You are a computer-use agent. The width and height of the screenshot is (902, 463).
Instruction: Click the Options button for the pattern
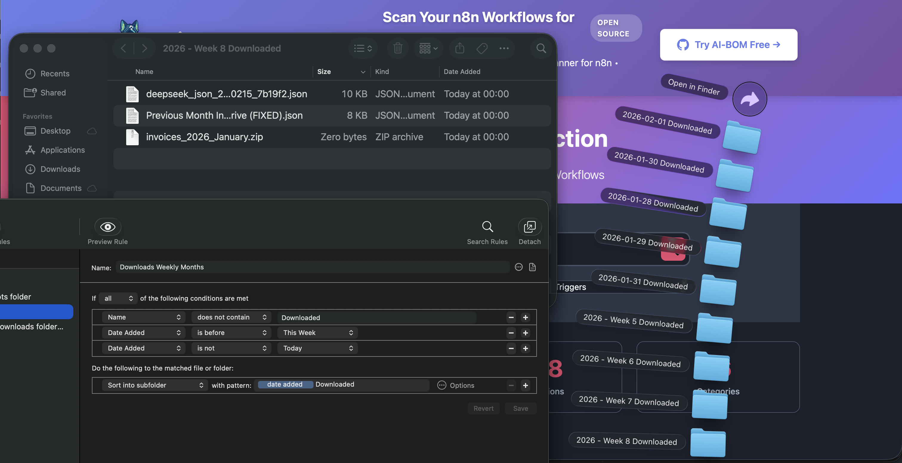tap(455, 385)
